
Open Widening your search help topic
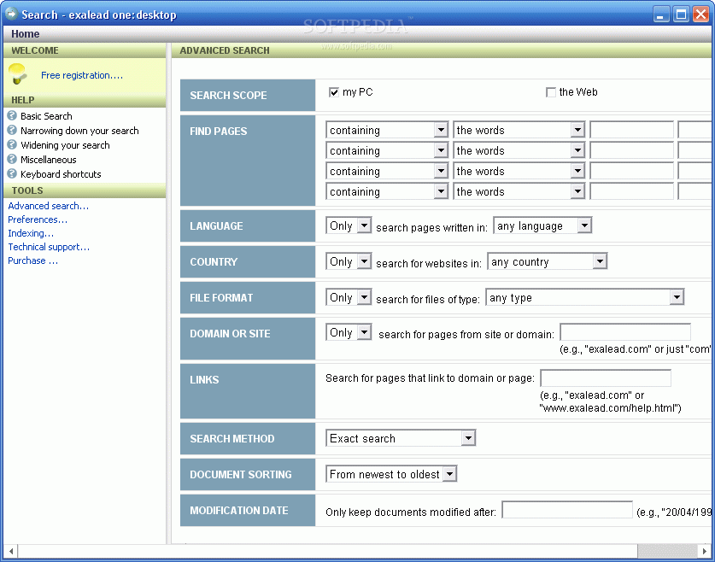65,145
